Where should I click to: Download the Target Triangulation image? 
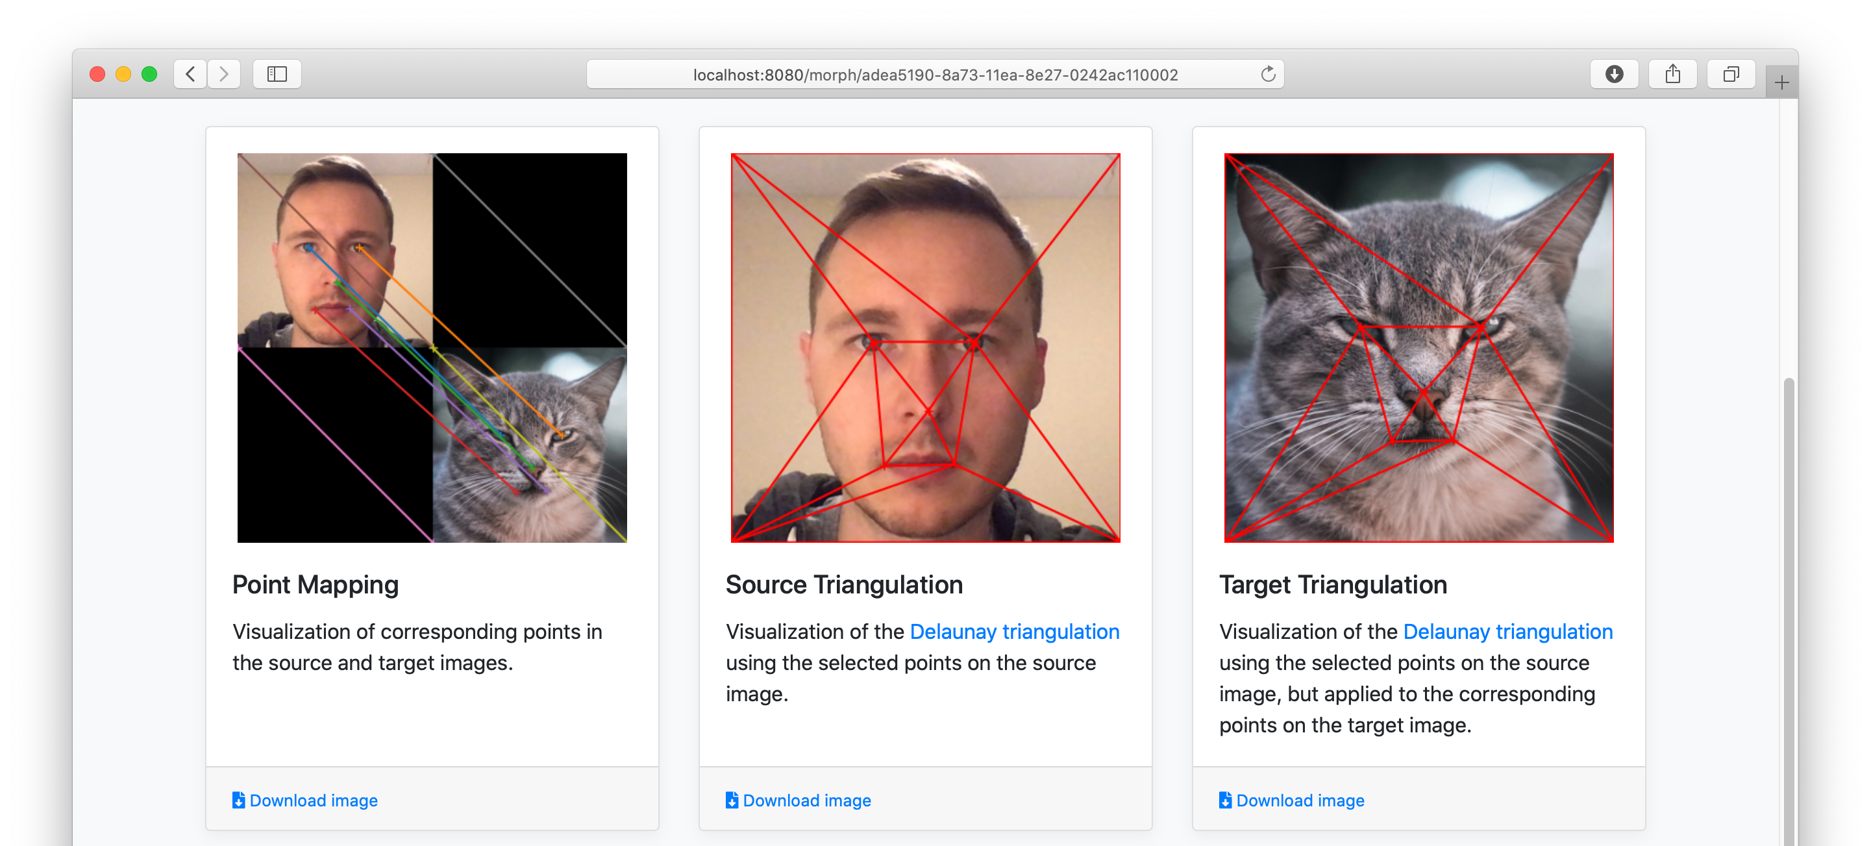click(x=1291, y=801)
